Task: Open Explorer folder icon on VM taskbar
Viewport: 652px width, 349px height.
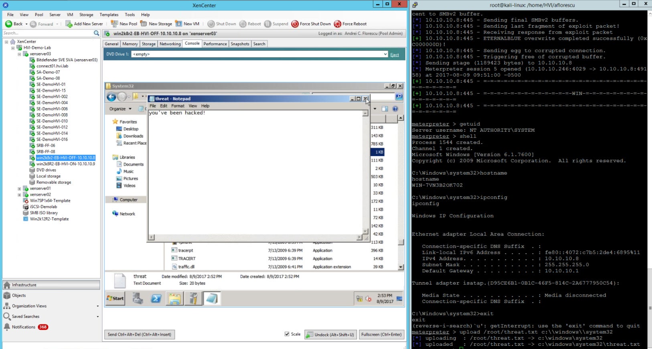Action: point(175,299)
